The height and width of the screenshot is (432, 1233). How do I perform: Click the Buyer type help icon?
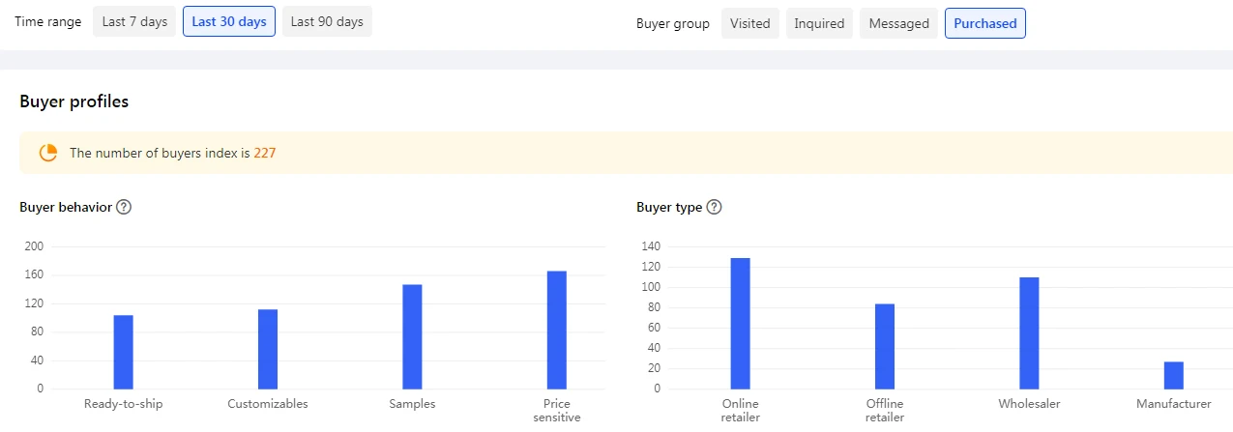pyautogui.click(x=714, y=207)
